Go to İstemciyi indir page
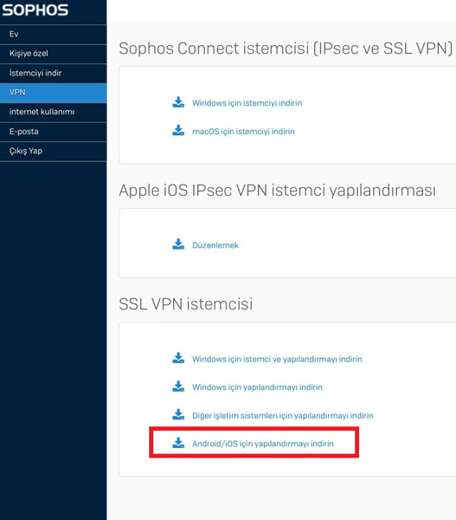 54,74
